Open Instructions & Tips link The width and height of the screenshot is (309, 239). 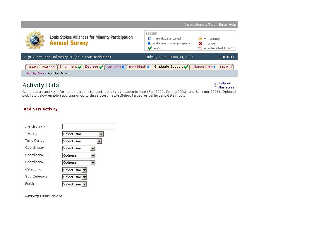[x=200, y=25]
